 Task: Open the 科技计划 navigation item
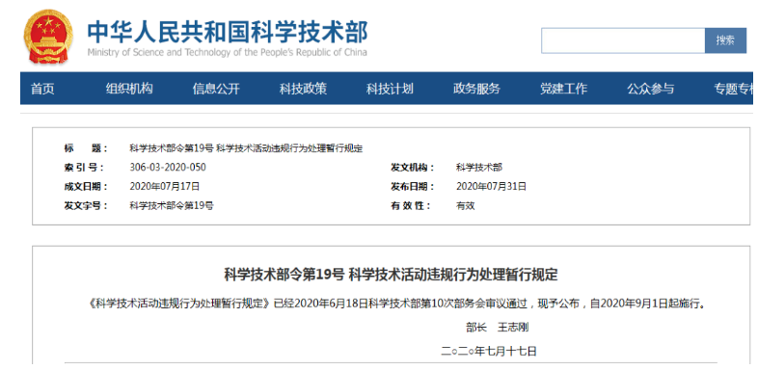tap(390, 89)
